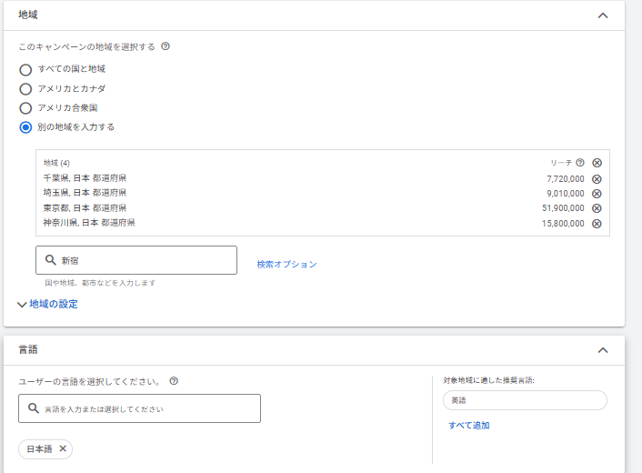
Task: Choose the 別の地域を入力する radio option
Action: click(25, 127)
